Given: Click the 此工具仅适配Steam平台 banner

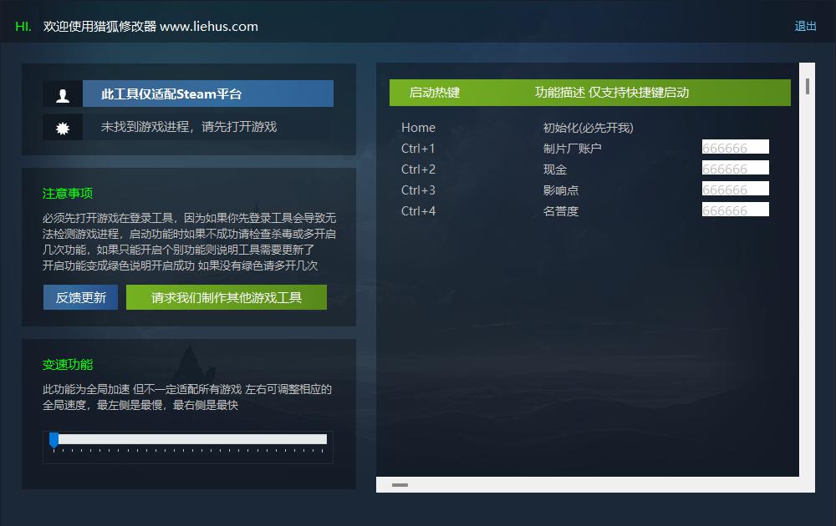Looking at the screenshot, I should (208, 94).
